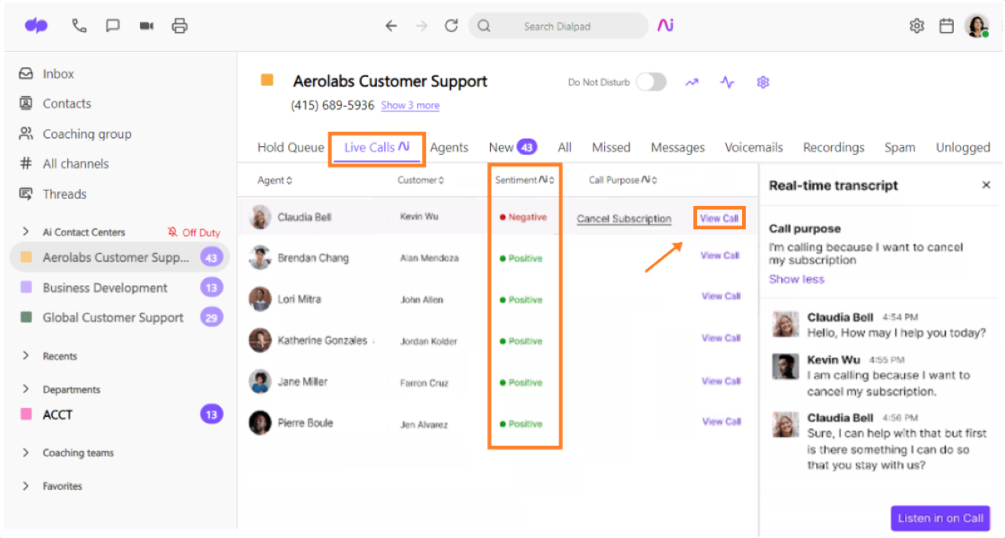Open the Ai icon beside search bar
This screenshot has width=1005, height=538.
tap(666, 26)
